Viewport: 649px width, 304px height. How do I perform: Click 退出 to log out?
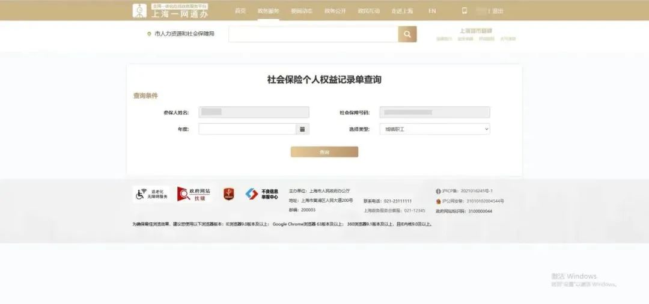pos(498,11)
